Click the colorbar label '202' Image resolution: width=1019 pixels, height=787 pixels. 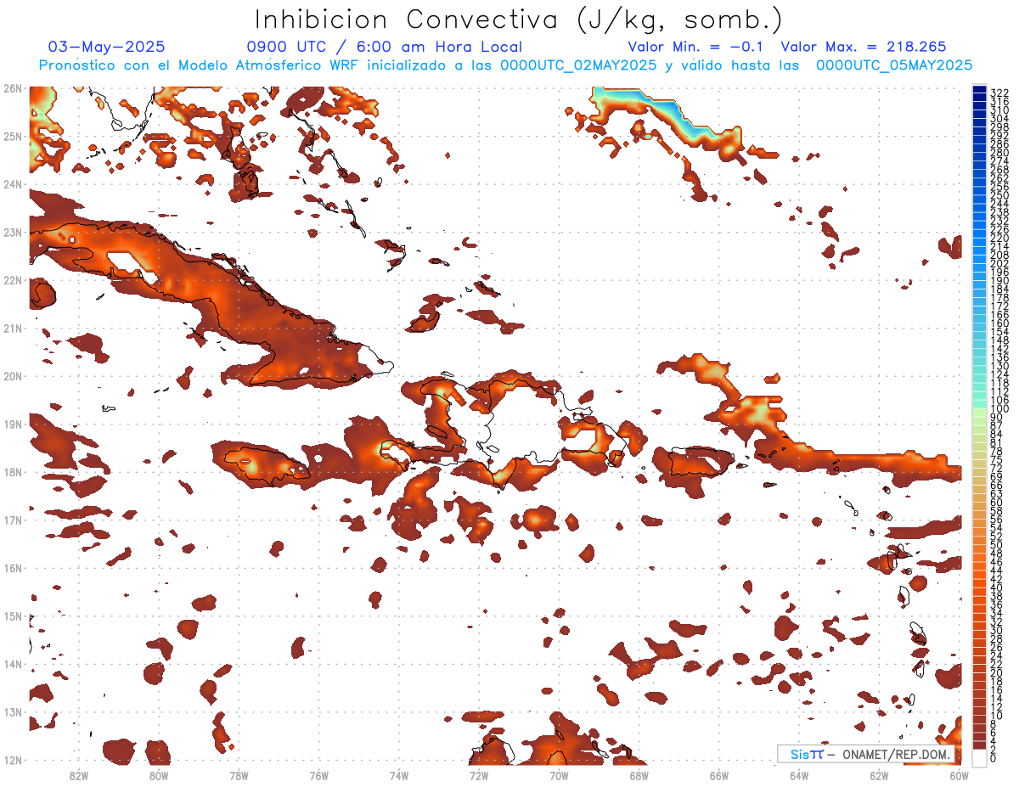(x=999, y=263)
